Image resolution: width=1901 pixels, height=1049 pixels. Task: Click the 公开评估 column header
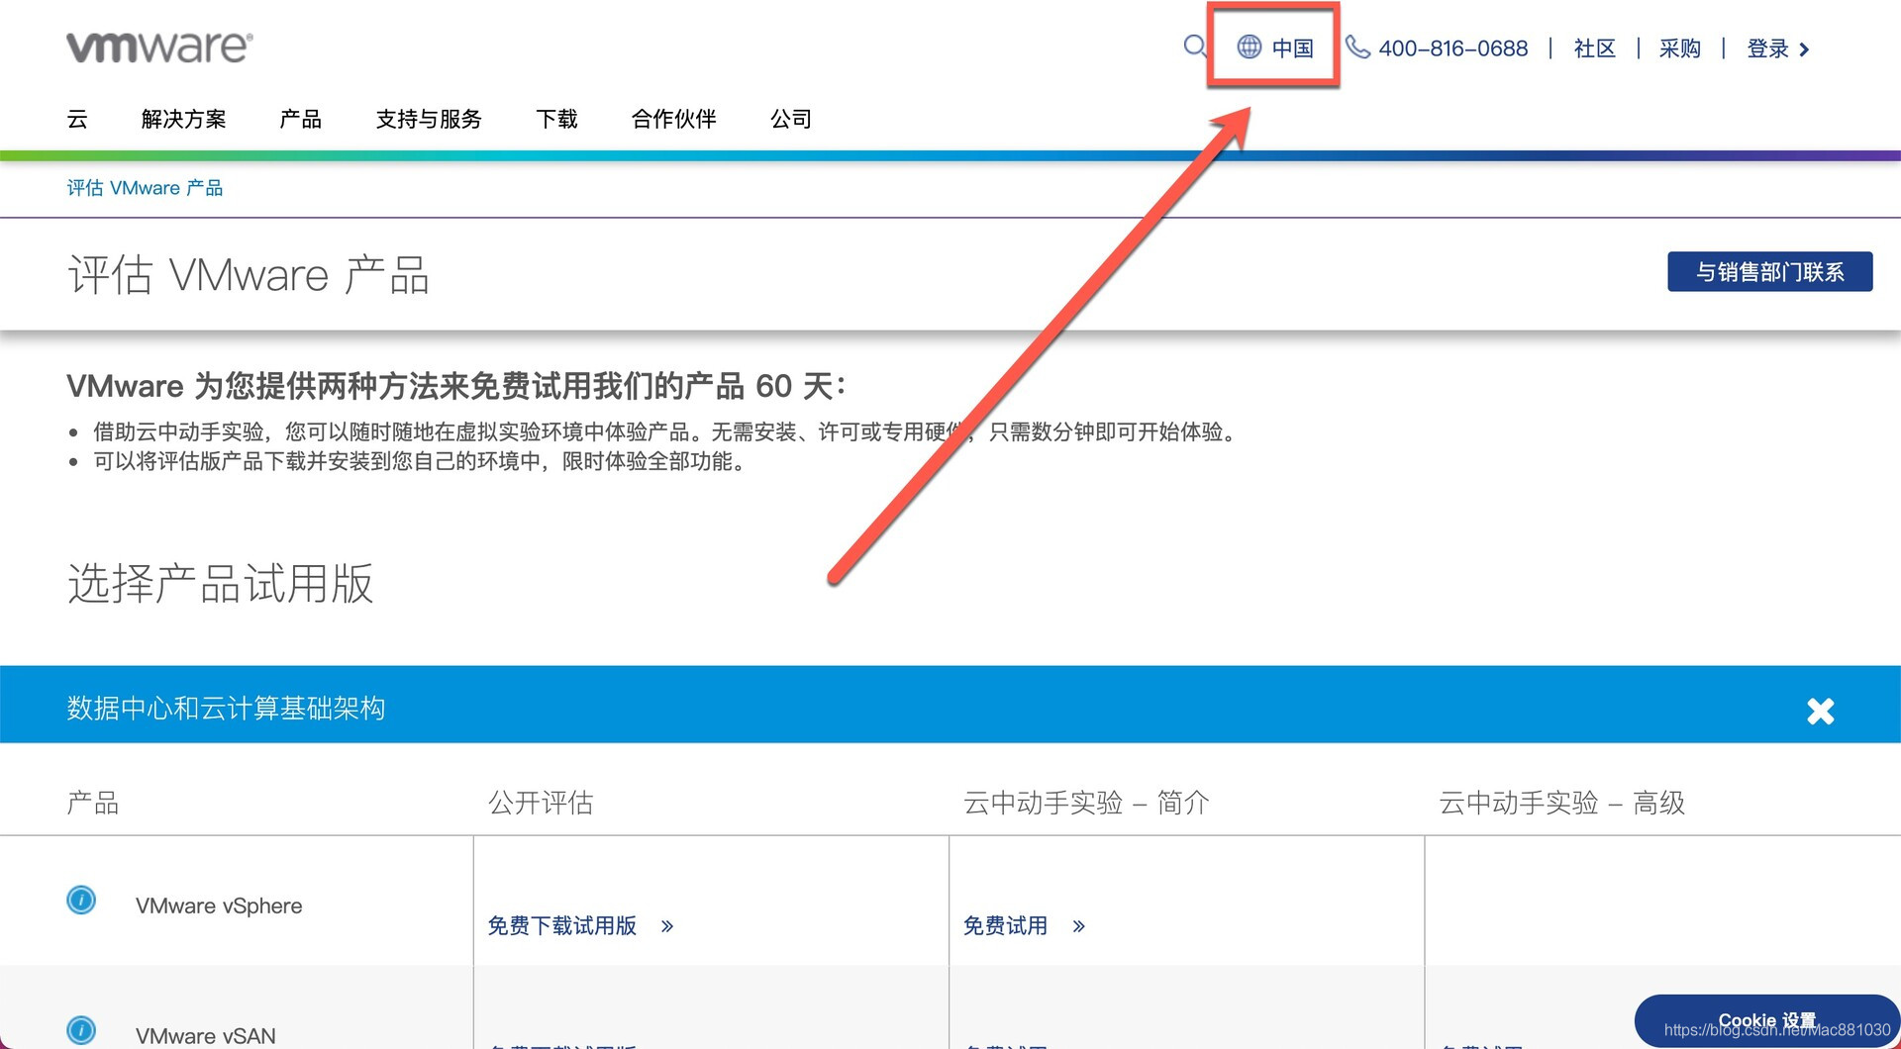pyautogui.click(x=541, y=803)
